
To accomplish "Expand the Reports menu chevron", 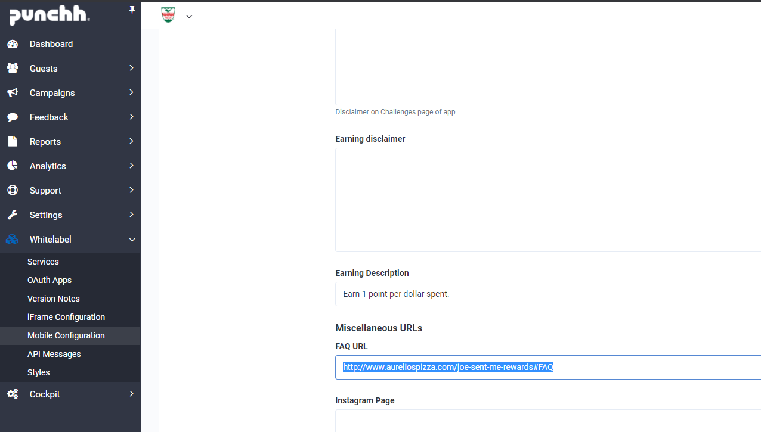I will [x=131, y=141].
